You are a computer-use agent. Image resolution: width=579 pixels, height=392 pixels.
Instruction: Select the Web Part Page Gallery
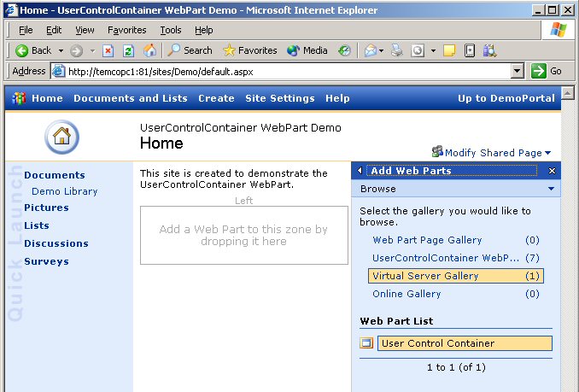(456, 240)
